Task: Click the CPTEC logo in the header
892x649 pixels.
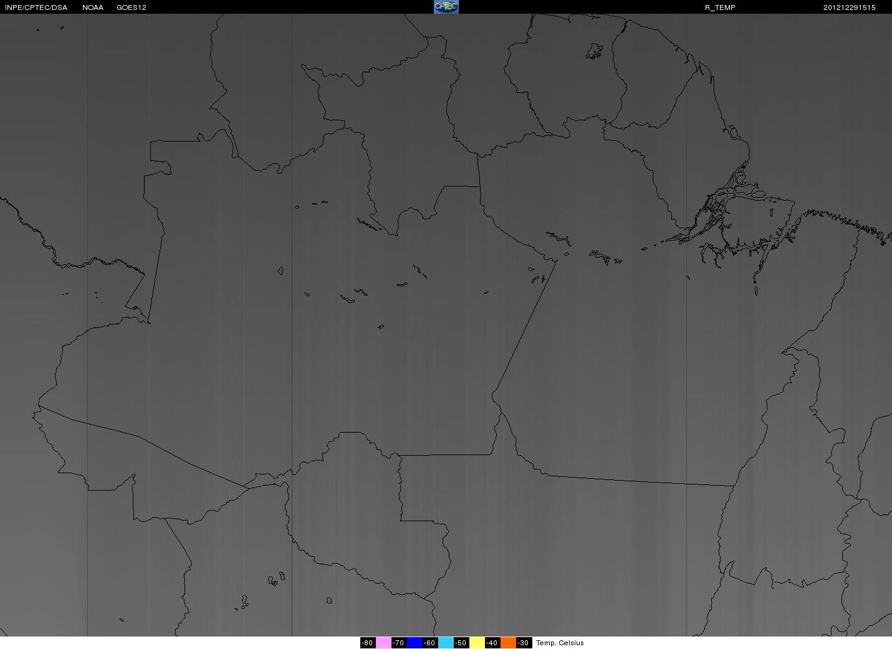Action: 446,7
